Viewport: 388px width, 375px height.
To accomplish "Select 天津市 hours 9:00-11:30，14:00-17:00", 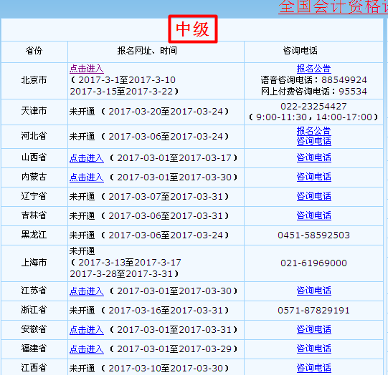I will pyautogui.click(x=314, y=117).
